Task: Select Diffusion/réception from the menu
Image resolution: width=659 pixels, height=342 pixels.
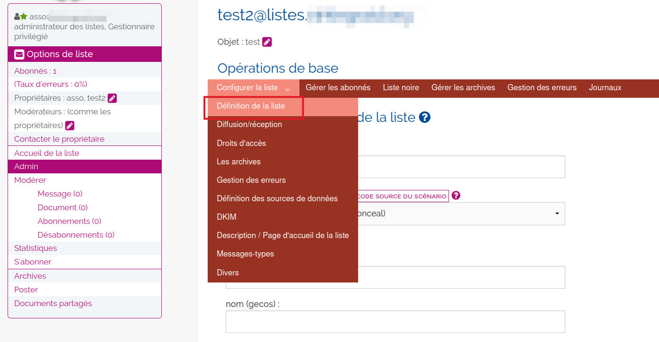Action: [249, 125]
